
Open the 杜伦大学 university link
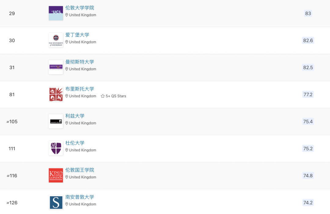tap(75, 143)
